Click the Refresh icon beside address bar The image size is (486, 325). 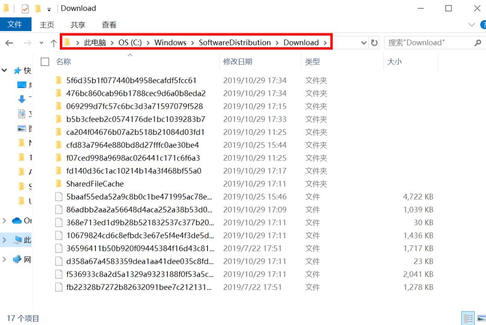375,42
